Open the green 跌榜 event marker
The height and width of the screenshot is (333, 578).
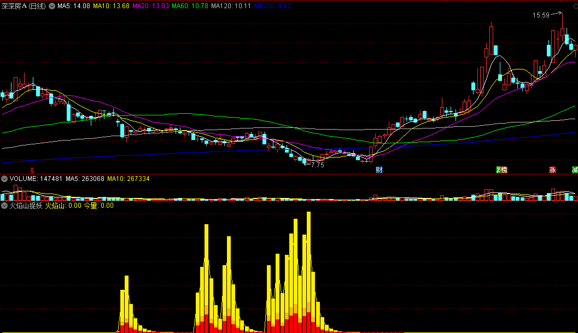[x=501, y=170]
